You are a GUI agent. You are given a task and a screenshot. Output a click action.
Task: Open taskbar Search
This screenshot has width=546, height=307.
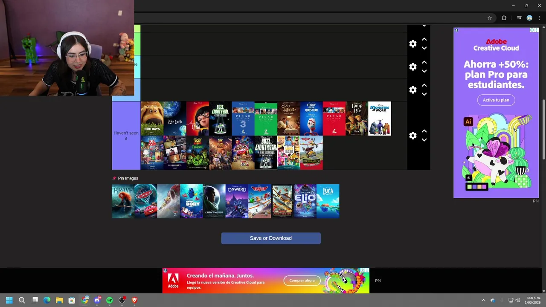22,300
